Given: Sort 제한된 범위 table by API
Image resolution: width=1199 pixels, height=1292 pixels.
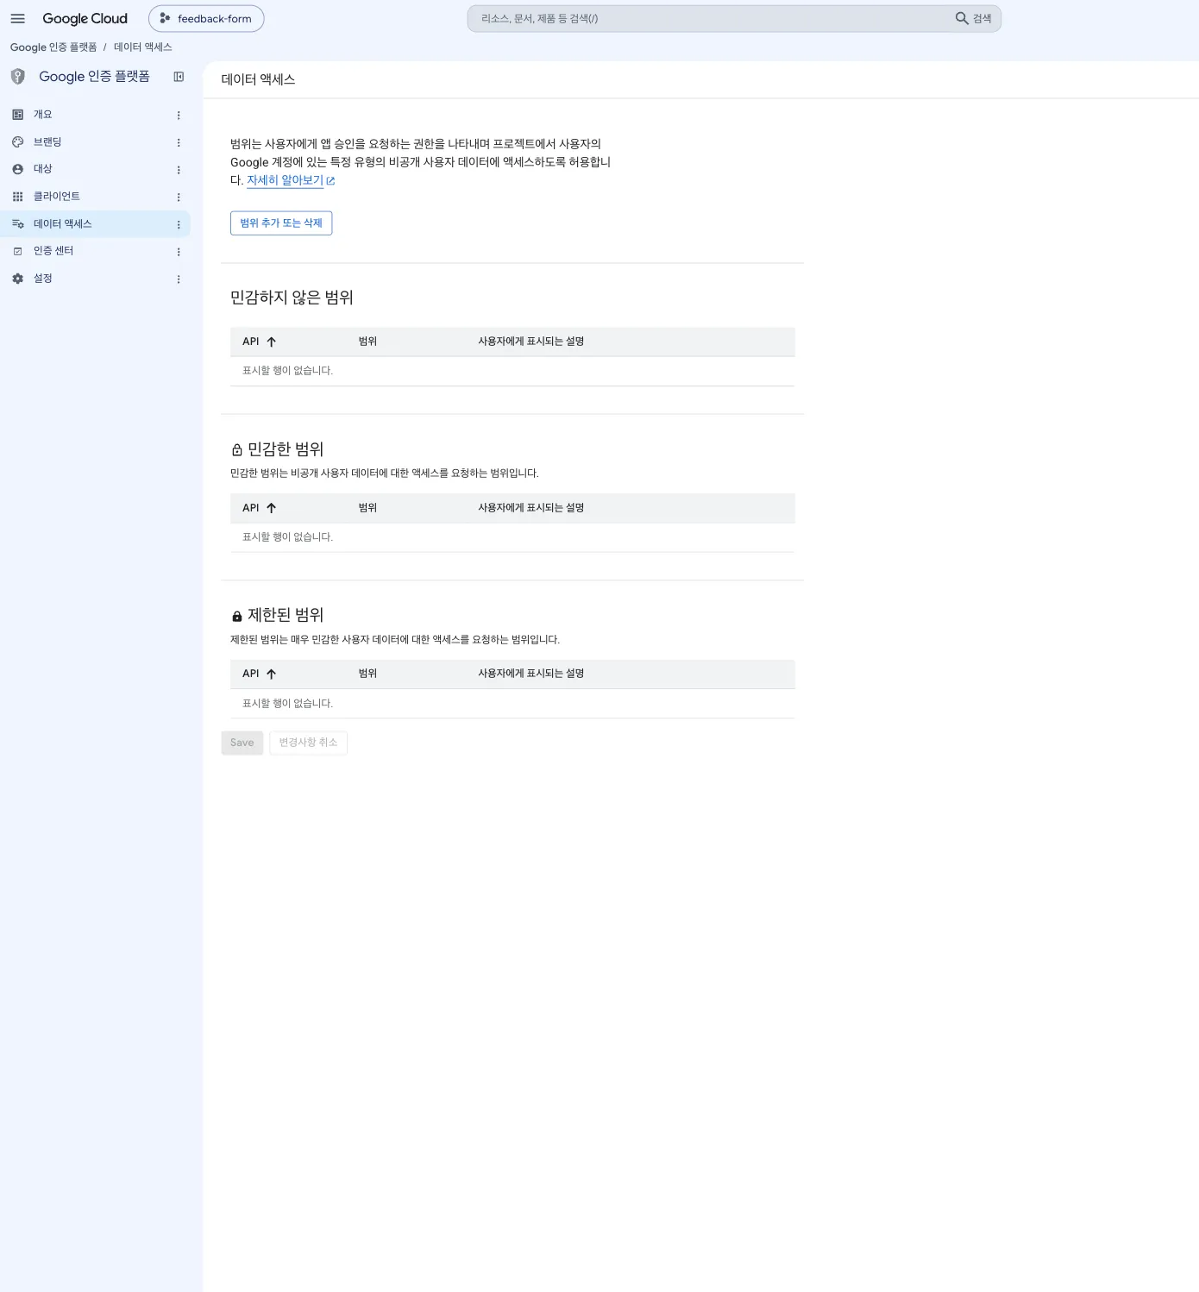Looking at the screenshot, I should (x=259, y=674).
